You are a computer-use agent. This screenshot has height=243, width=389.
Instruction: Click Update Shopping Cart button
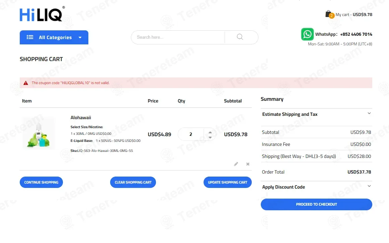(x=228, y=182)
